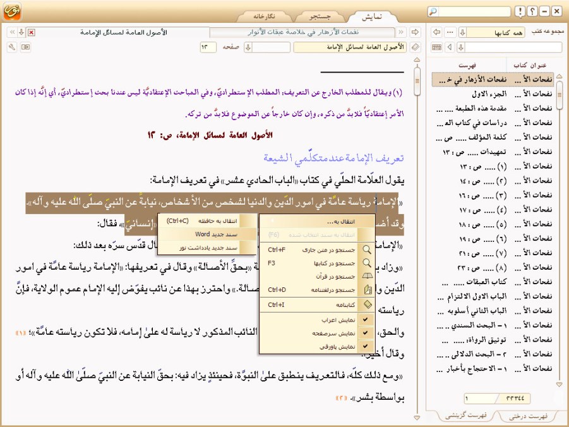569x427 pixels.
Task: Switch to the نفحات الأزهار في خلاصة عبقات الأنوار book tab
Action: pos(302,32)
